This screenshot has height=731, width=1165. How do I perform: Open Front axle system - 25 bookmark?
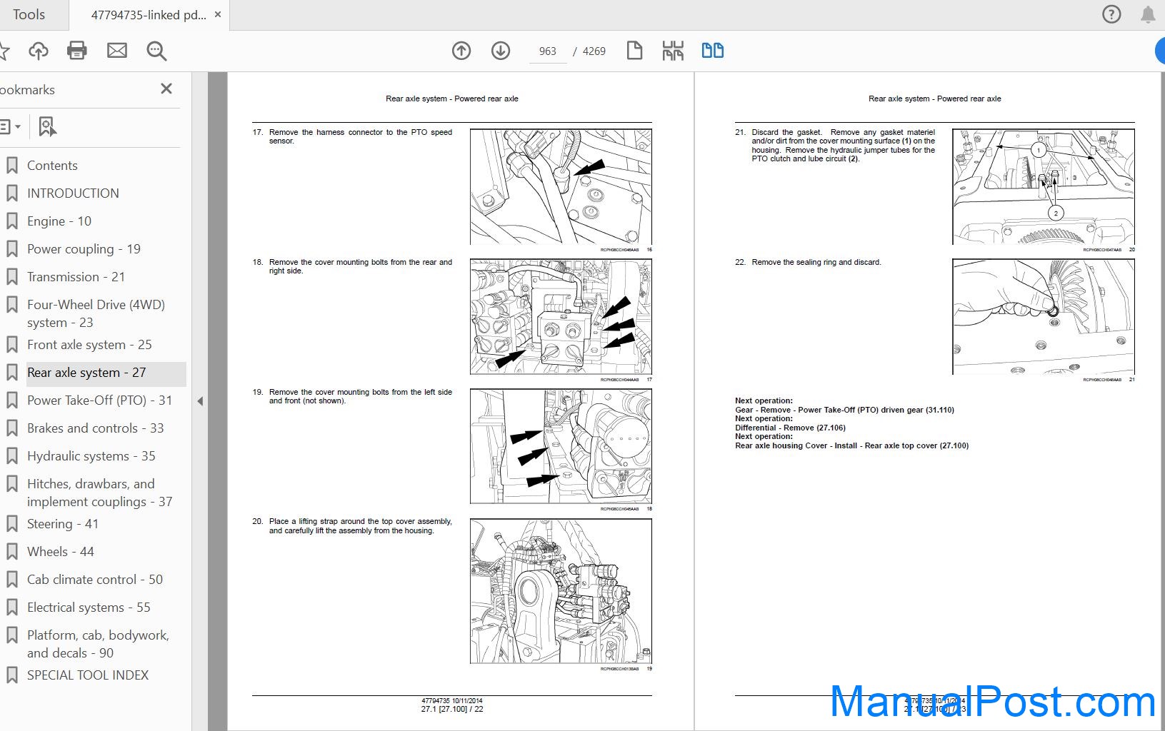89,345
